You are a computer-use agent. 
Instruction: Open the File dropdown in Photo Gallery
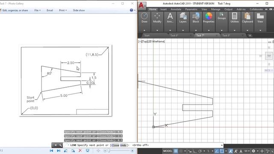point(37,10)
